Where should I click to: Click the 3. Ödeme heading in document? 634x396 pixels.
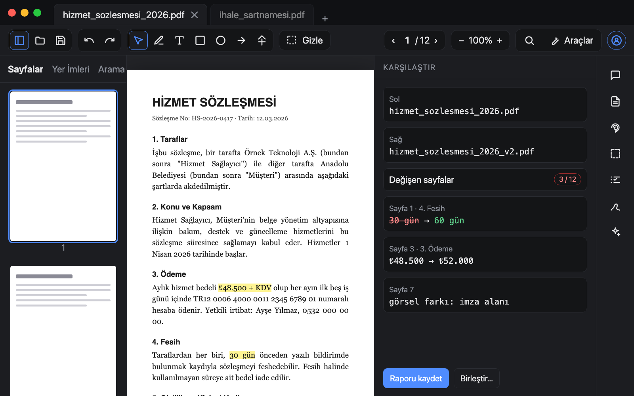(x=169, y=274)
